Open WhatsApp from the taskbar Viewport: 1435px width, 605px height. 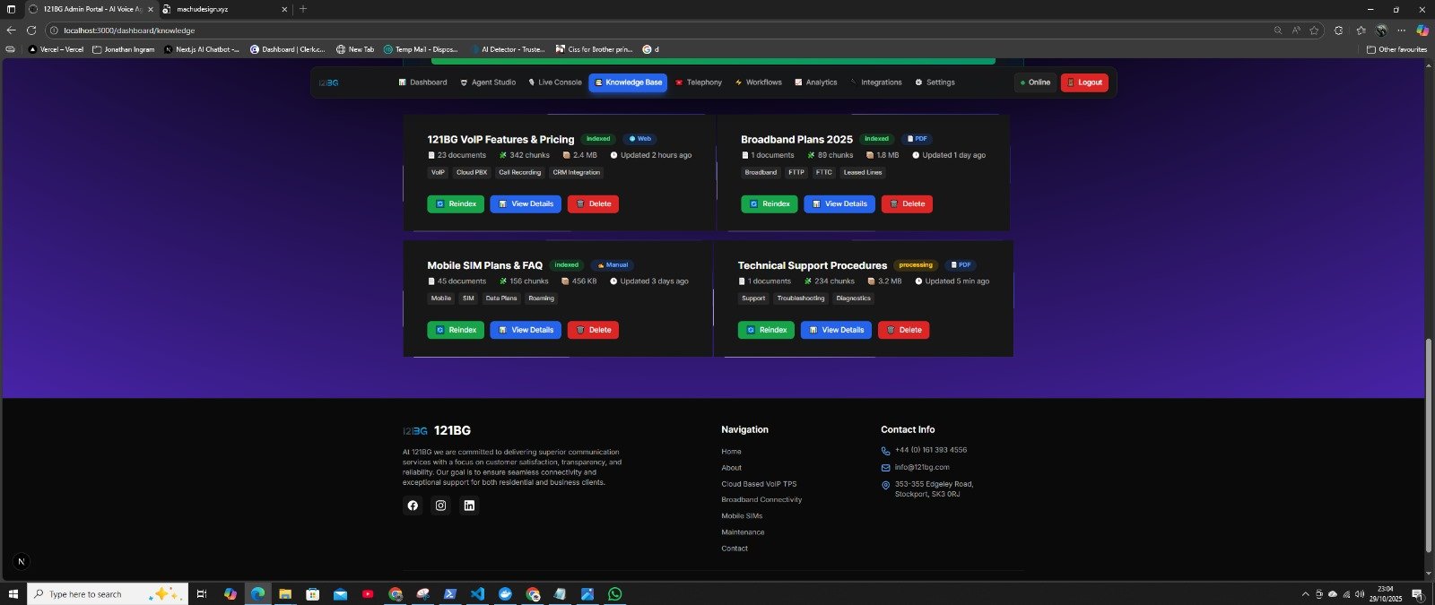[614, 594]
